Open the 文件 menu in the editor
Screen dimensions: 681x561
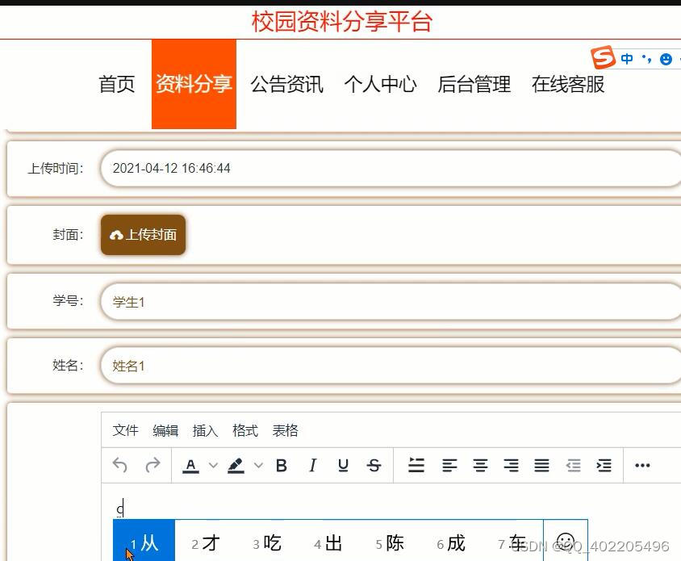click(x=125, y=430)
